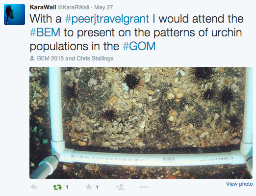This screenshot has height=196, width=256.
Task: Click the retweet count number
Action: [x=67, y=187]
